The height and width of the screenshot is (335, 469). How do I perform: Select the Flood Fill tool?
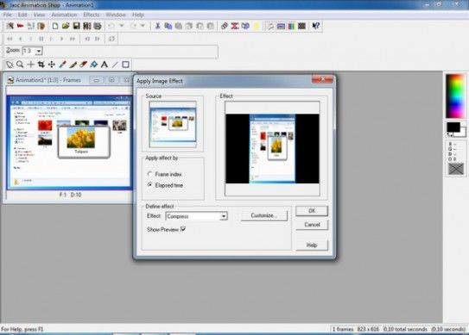(x=94, y=64)
